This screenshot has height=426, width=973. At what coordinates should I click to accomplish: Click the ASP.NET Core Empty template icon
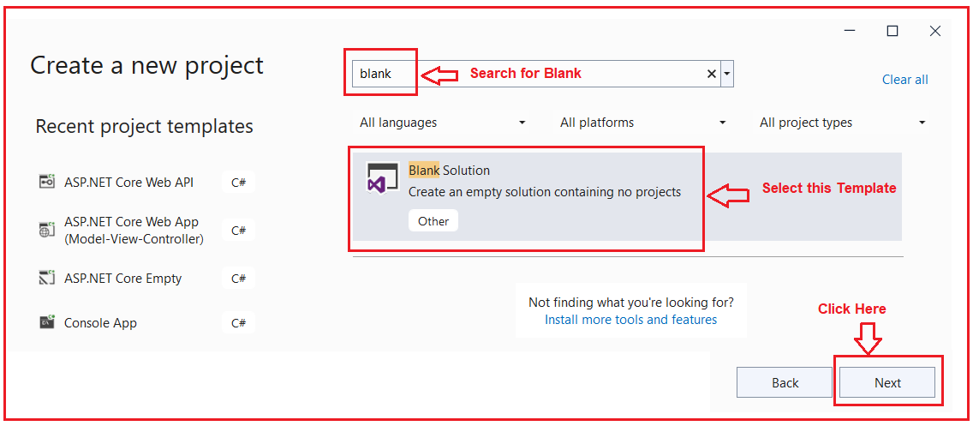coord(46,278)
